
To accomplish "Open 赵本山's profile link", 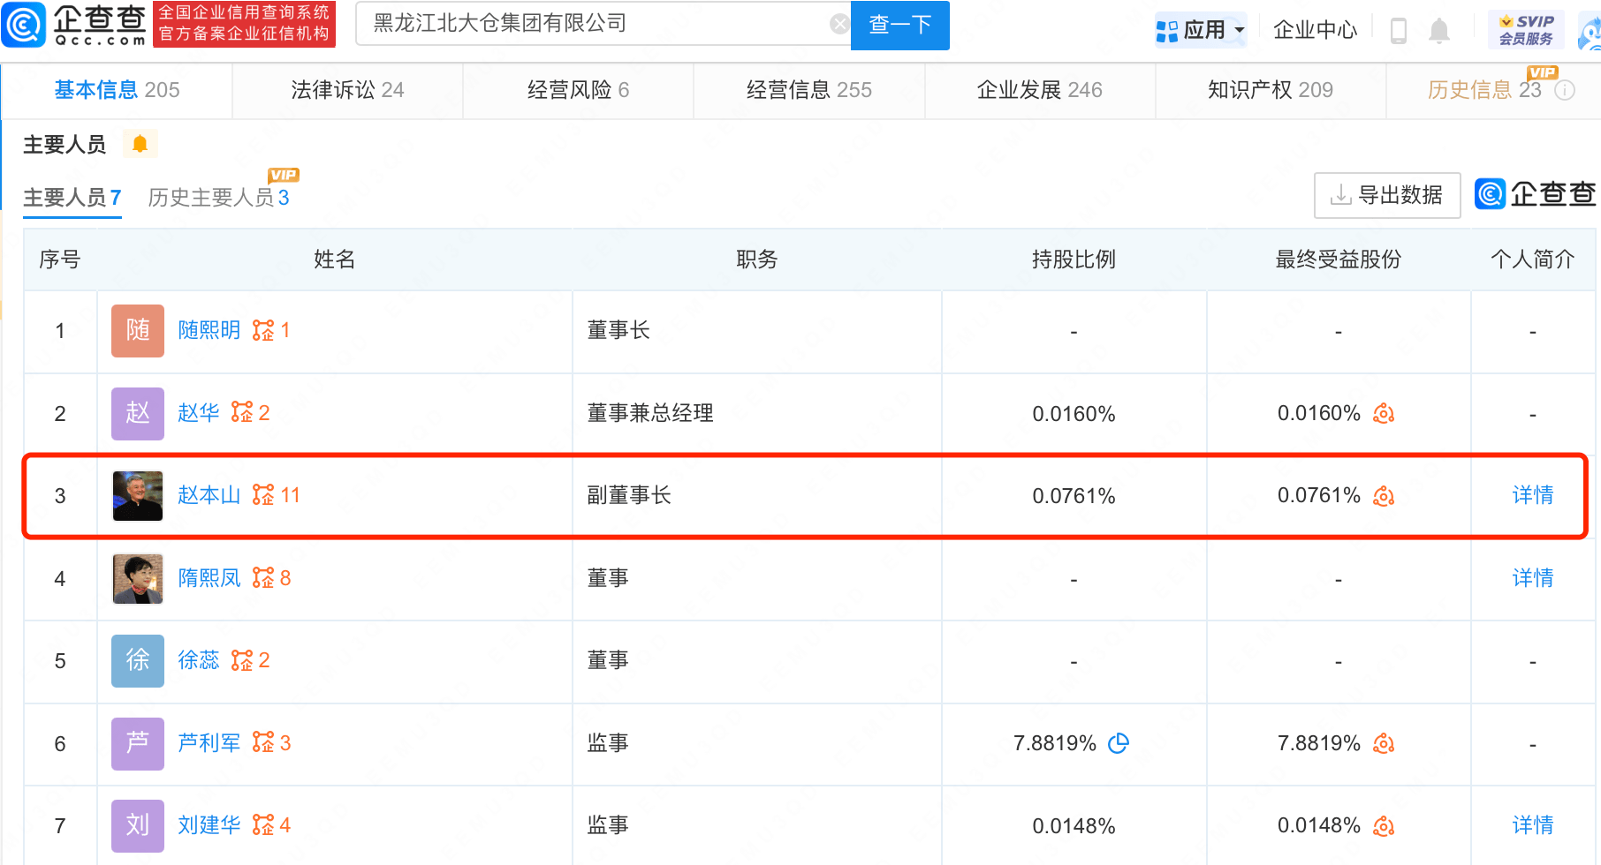I will [209, 495].
